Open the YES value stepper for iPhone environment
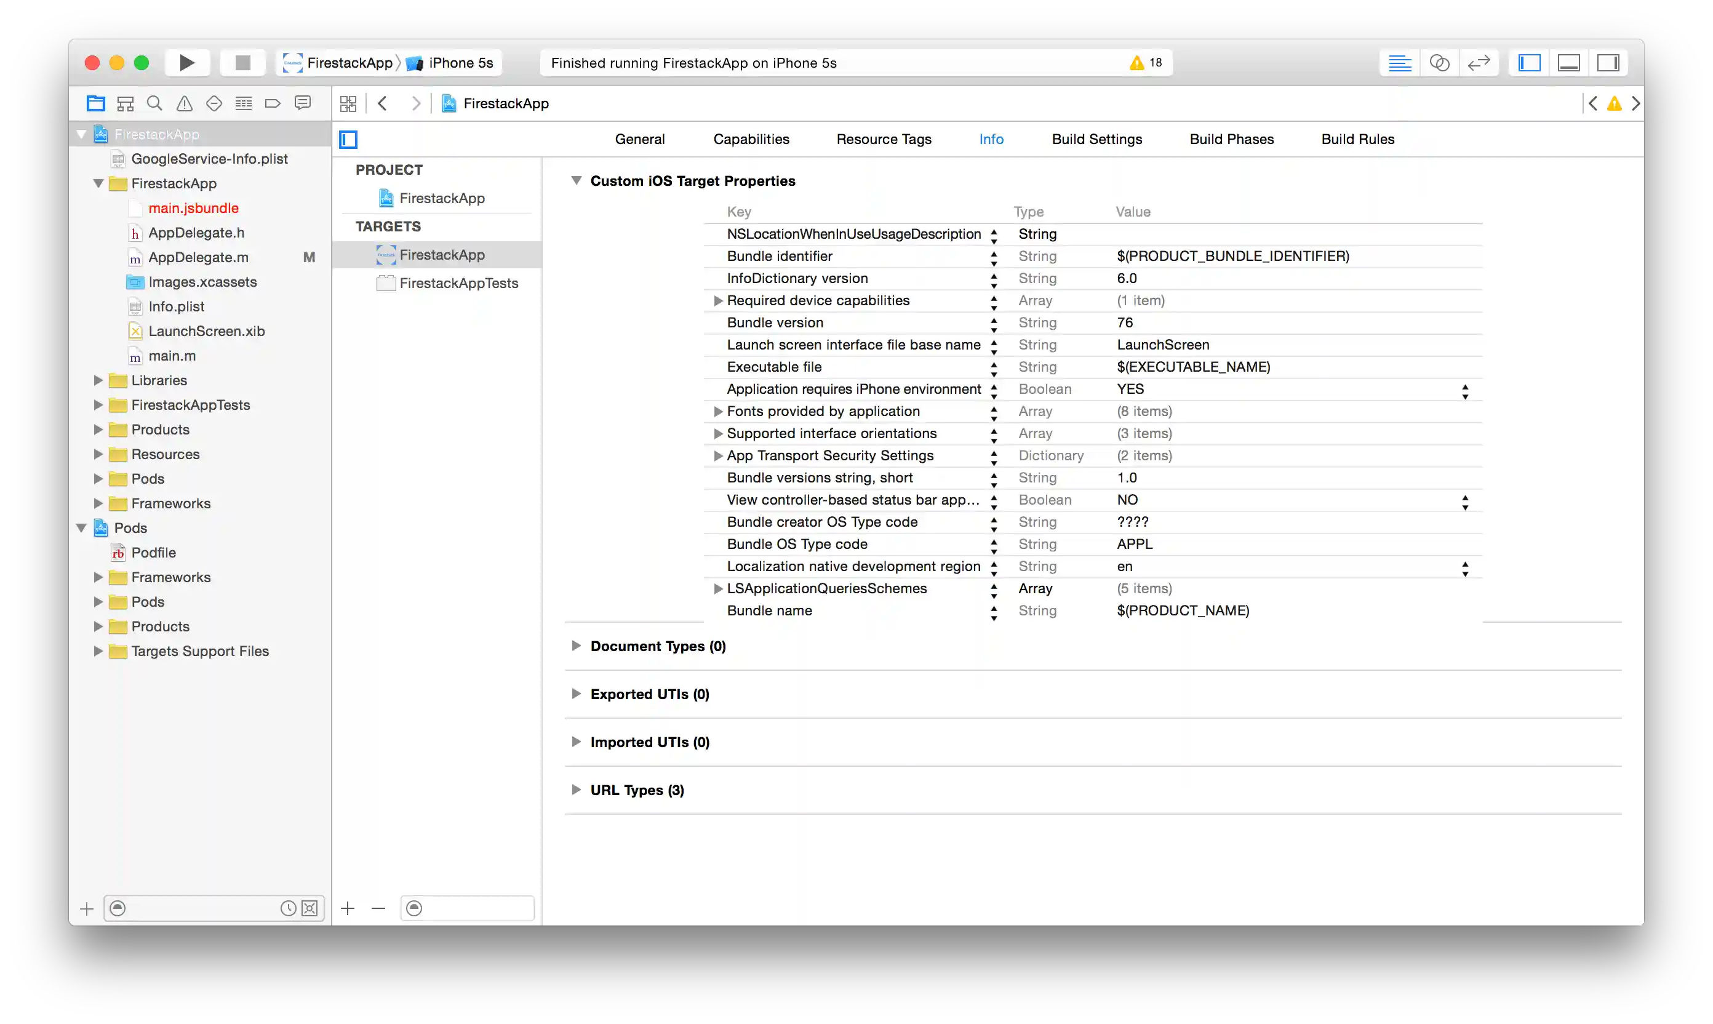1713x1024 pixels. (x=1464, y=391)
